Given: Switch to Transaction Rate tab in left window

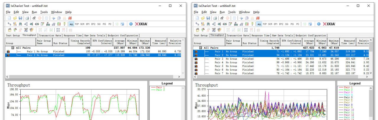Looking at the screenshot, I should tap(50, 36).
